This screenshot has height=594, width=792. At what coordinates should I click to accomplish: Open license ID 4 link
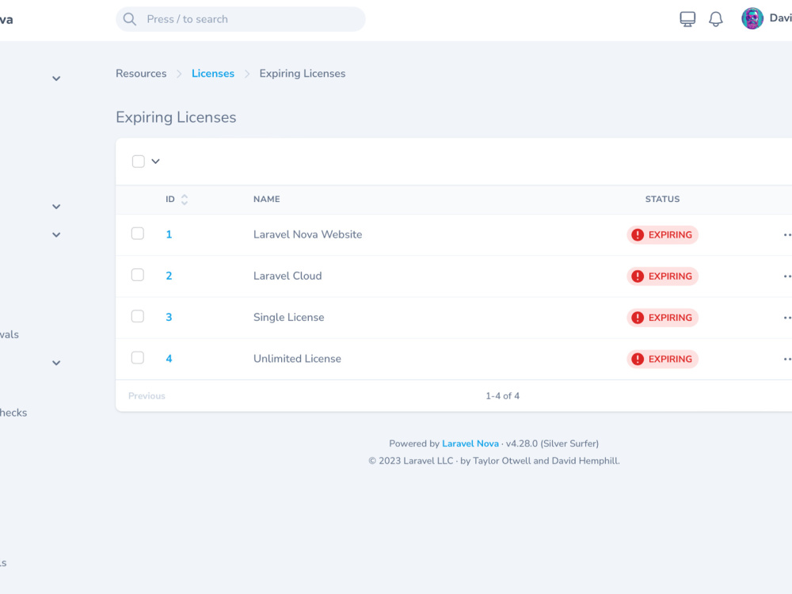click(x=169, y=359)
